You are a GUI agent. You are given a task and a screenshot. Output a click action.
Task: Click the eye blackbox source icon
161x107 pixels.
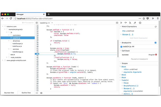click(x=41, y=93)
